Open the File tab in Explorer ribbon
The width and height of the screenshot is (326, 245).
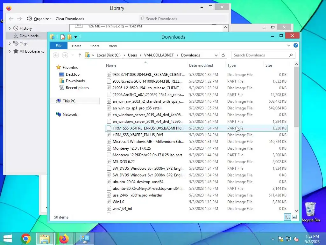(x=59, y=46)
